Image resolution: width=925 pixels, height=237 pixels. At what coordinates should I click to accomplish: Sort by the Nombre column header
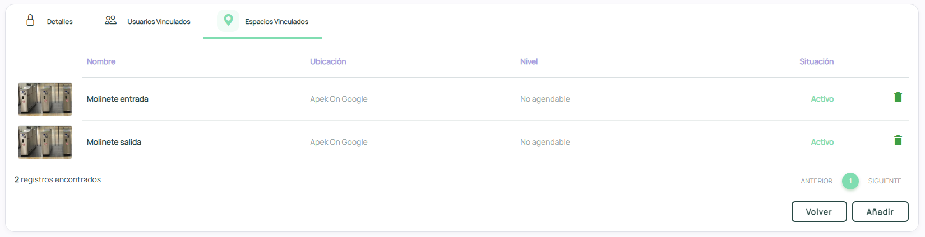point(101,61)
